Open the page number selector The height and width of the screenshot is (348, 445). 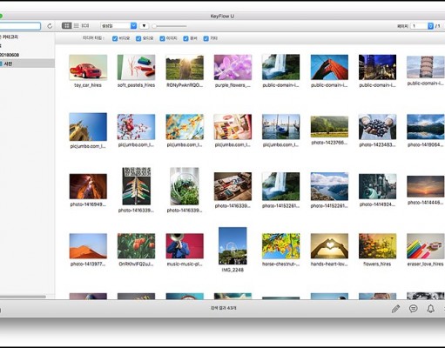coord(421,26)
